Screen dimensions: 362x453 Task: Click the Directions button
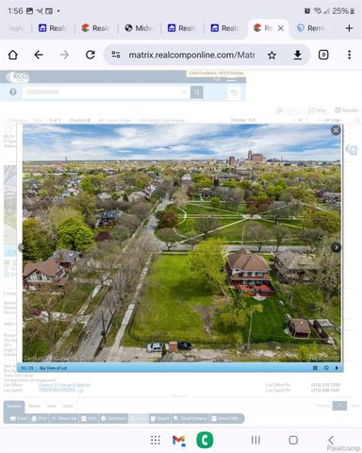click(x=113, y=419)
